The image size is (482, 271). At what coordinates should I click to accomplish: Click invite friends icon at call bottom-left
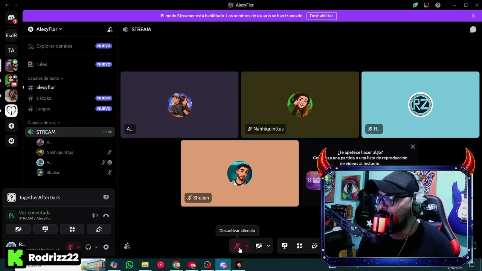click(x=127, y=246)
